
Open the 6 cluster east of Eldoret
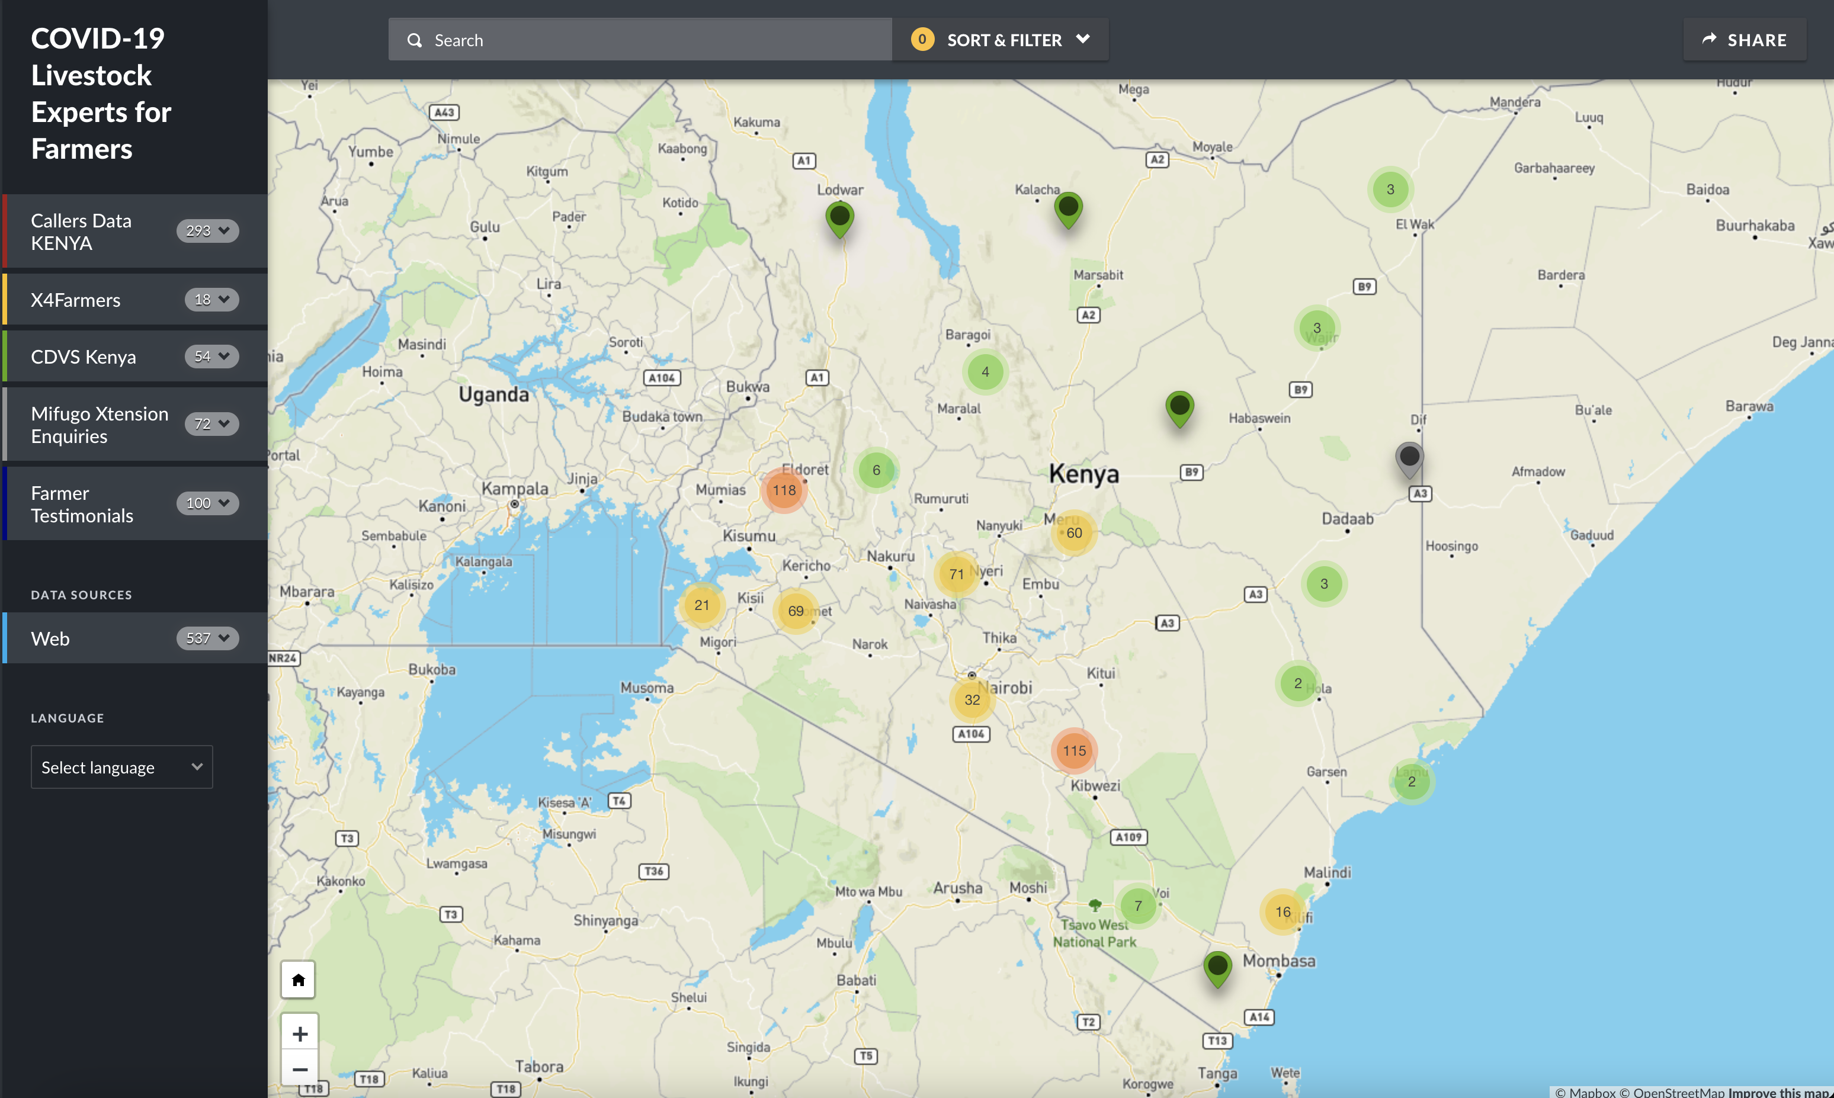(876, 470)
